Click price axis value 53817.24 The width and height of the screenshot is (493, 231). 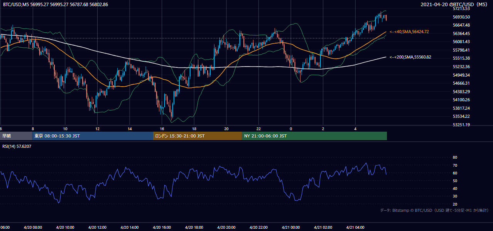pyautogui.click(x=461, y=108)
